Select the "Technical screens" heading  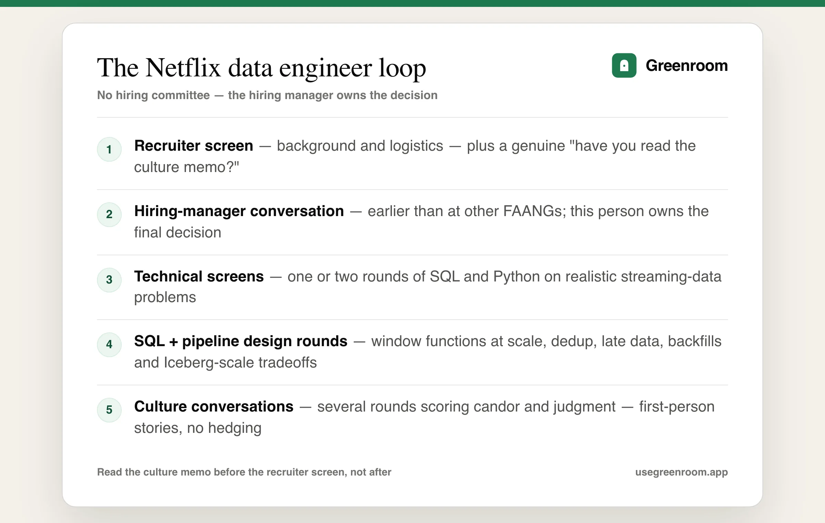pos(199,276)
